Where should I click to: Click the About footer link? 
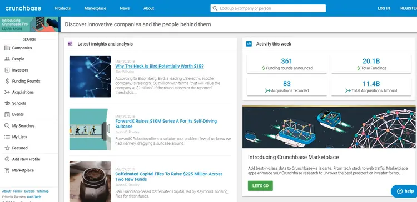[6, 191]
